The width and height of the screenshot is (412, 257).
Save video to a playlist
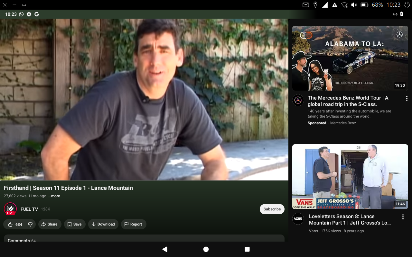(75, 224)
